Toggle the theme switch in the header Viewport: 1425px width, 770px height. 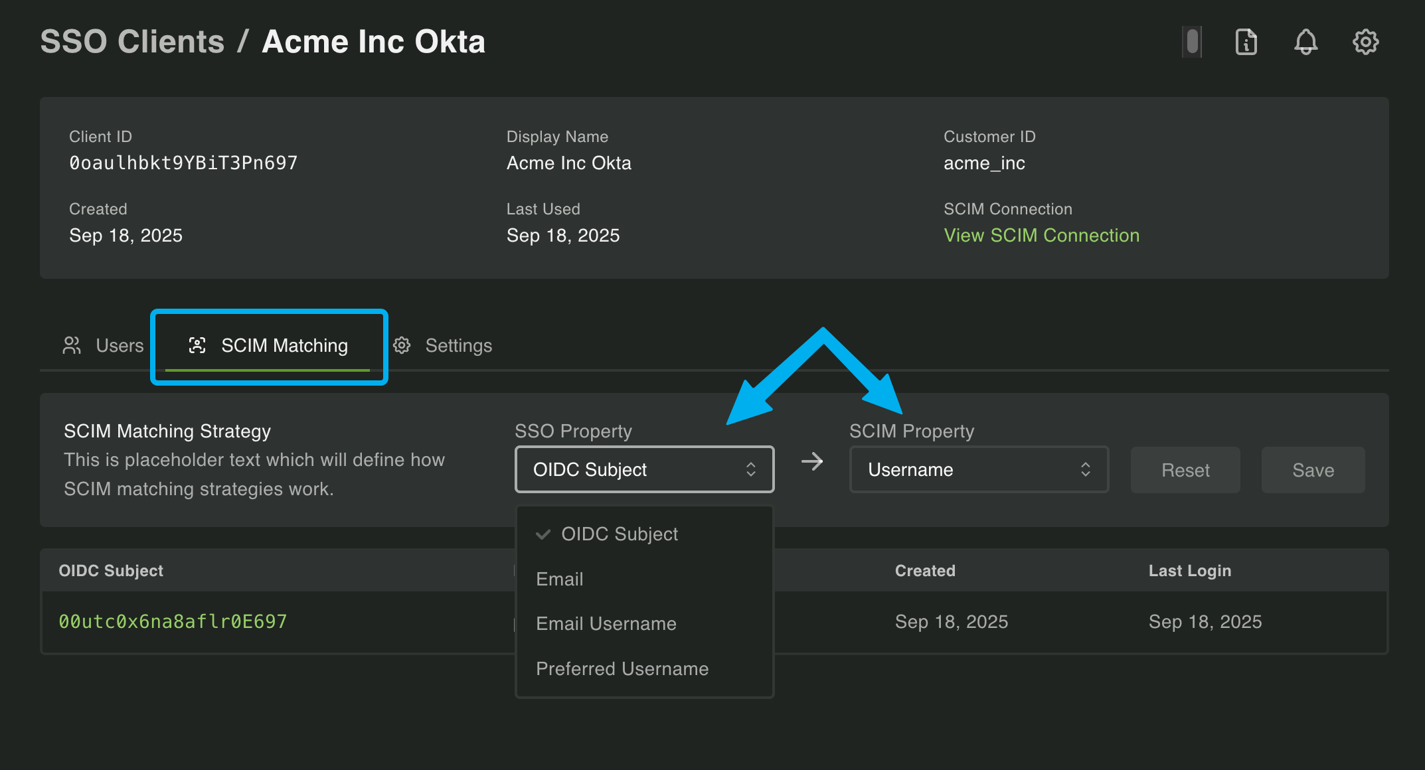1191,41
